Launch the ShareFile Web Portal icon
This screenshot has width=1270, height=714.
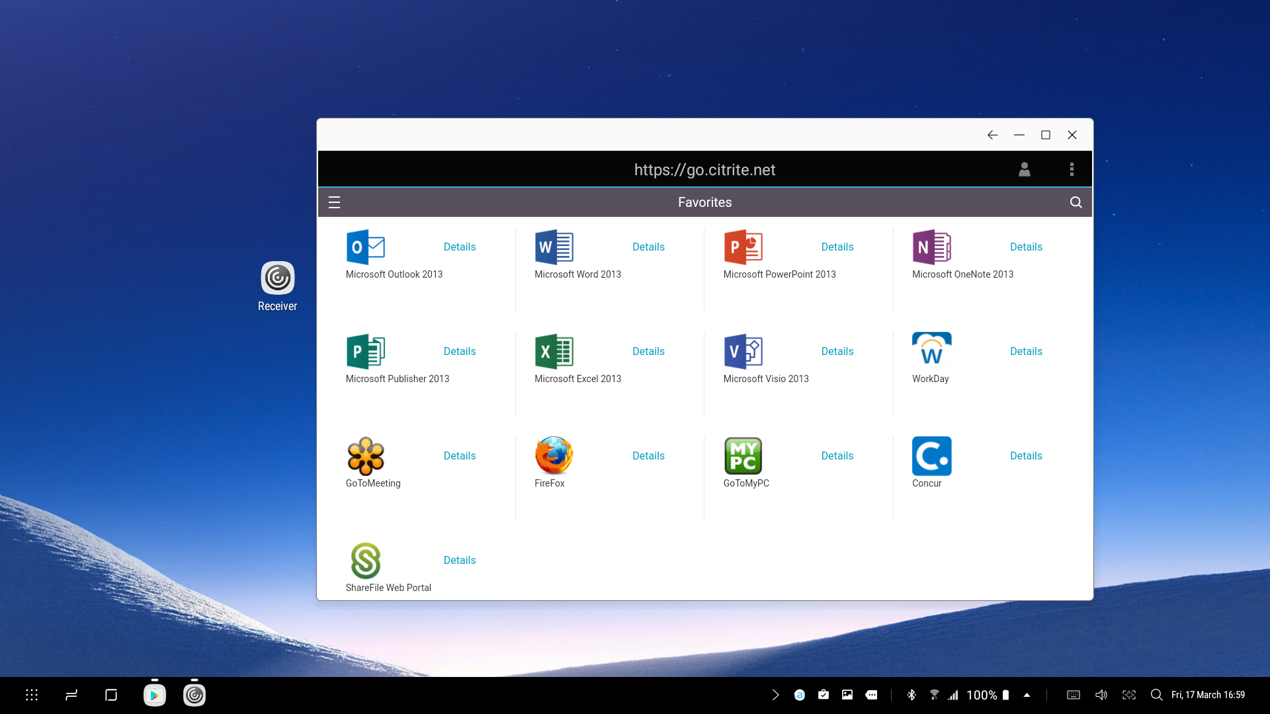[366, 561]
